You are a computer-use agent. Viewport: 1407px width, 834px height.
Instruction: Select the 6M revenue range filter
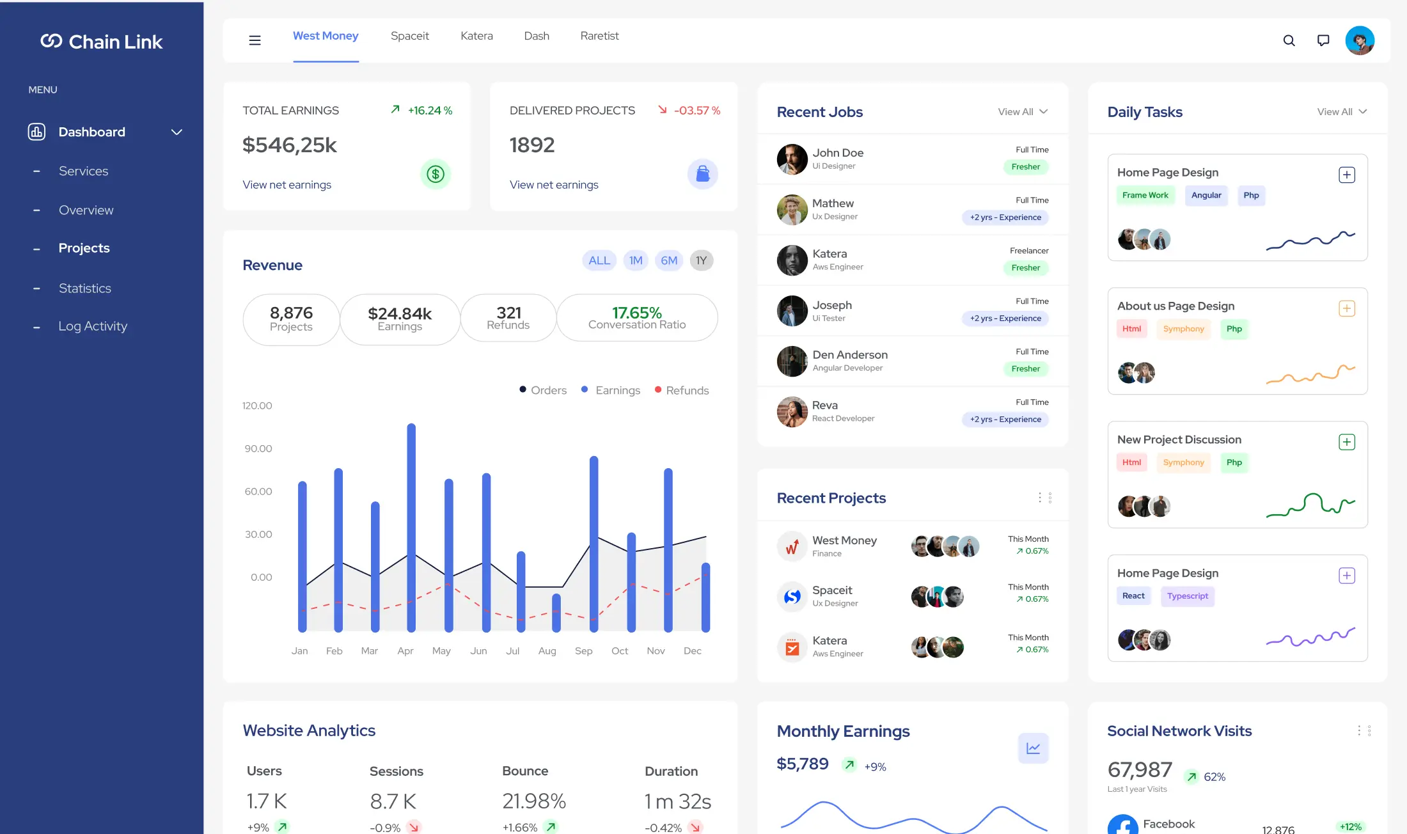pyautogui.click(x=669, y=260)
